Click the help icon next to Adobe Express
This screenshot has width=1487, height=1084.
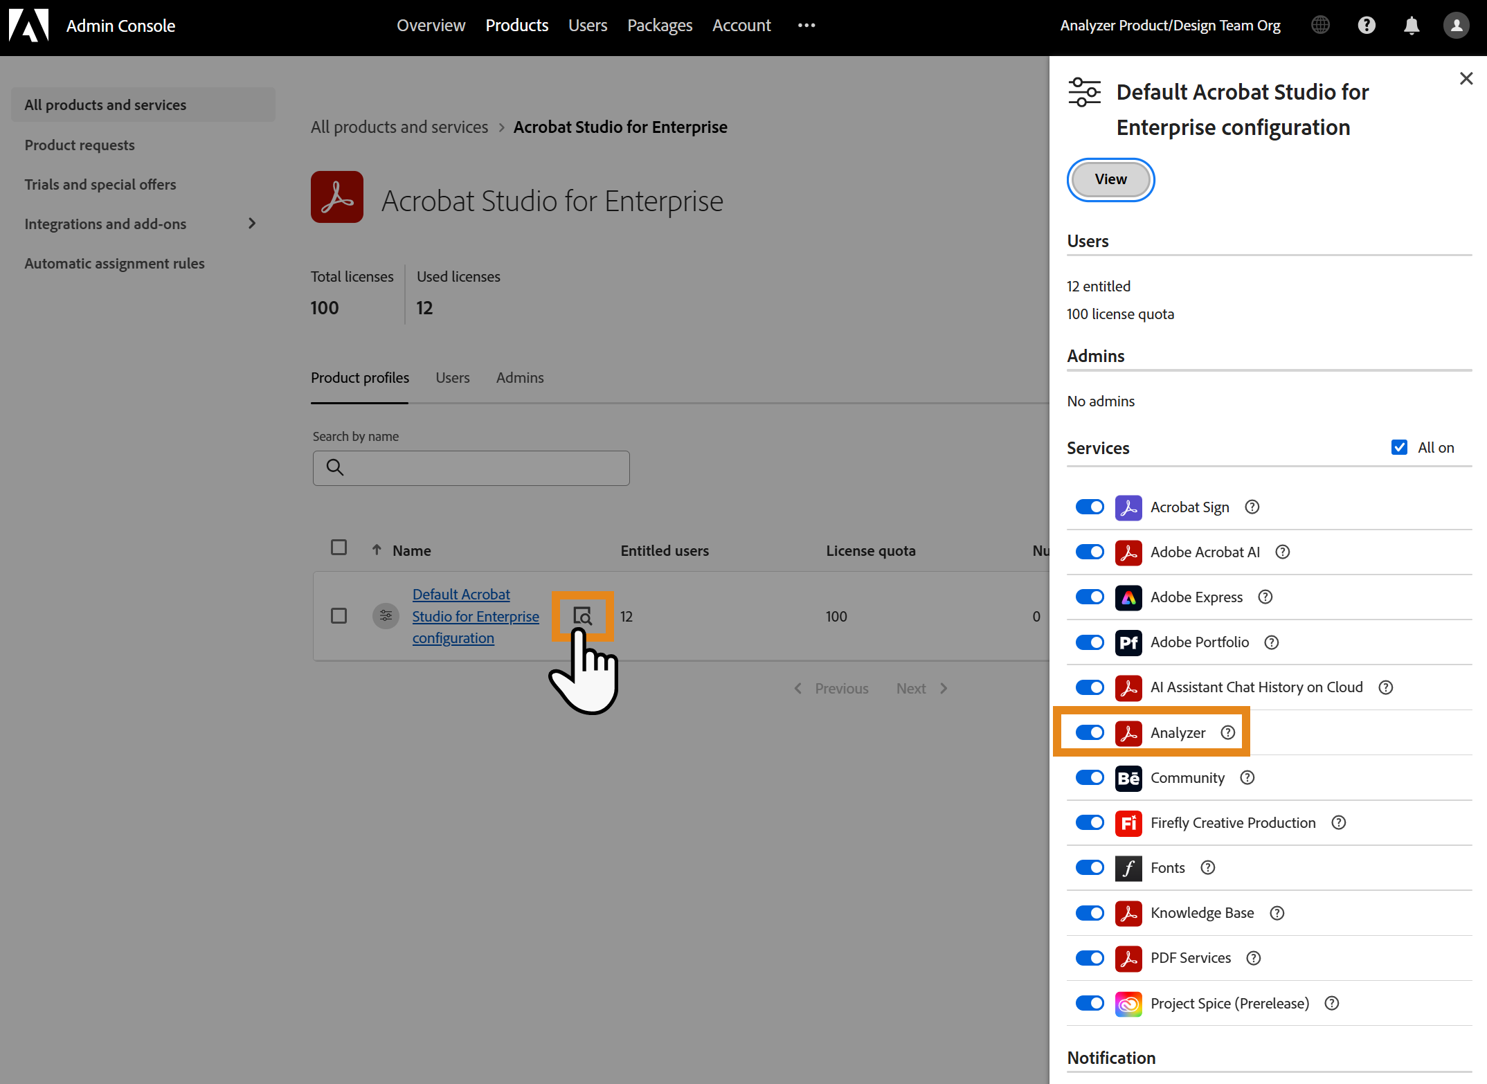[1265, 597]
